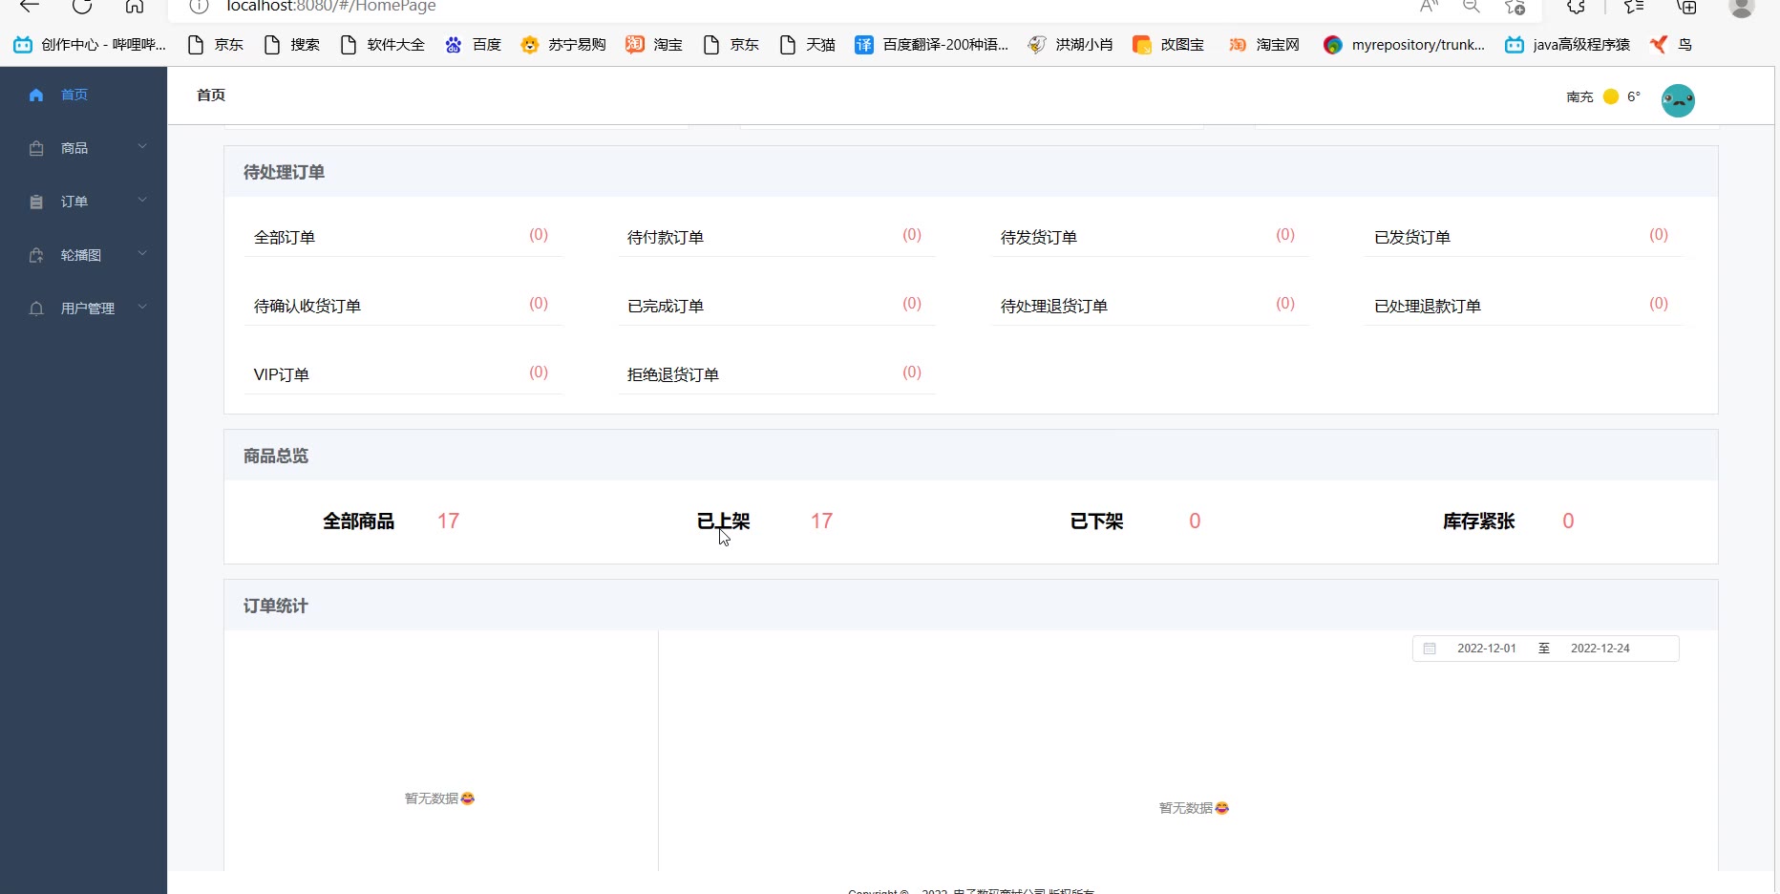Click the 首页 breadcrumb in the header
This screenshot has height=894, width=1780.
[211, 96]
